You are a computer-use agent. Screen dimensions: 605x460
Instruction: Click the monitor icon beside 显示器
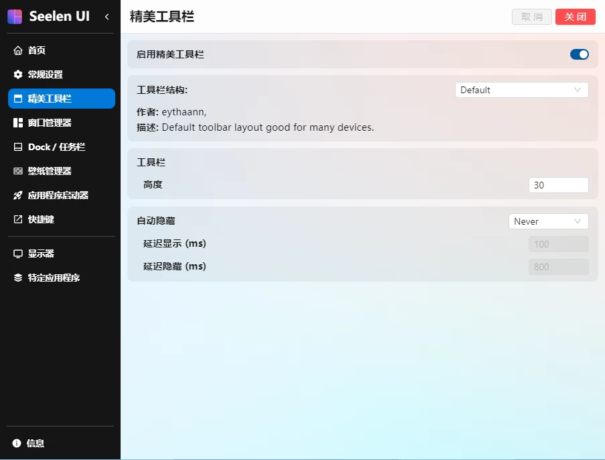click(18, 253)
